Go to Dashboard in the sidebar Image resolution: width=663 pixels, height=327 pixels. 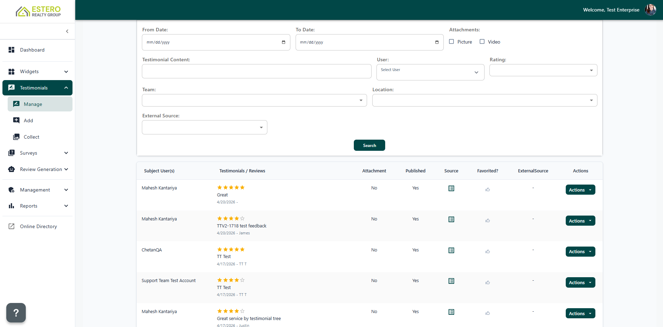(32, 50)
